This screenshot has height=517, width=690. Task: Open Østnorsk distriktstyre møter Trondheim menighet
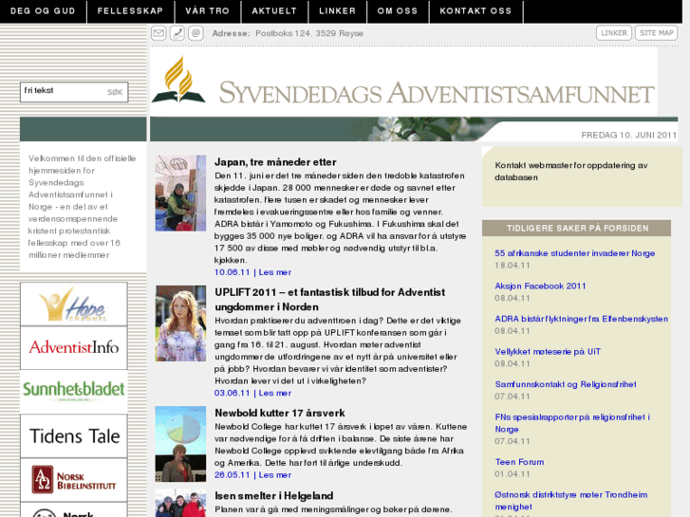[x=571, y=501]
